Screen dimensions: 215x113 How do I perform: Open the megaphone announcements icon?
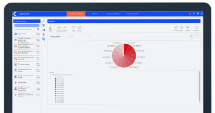[198, 13]
